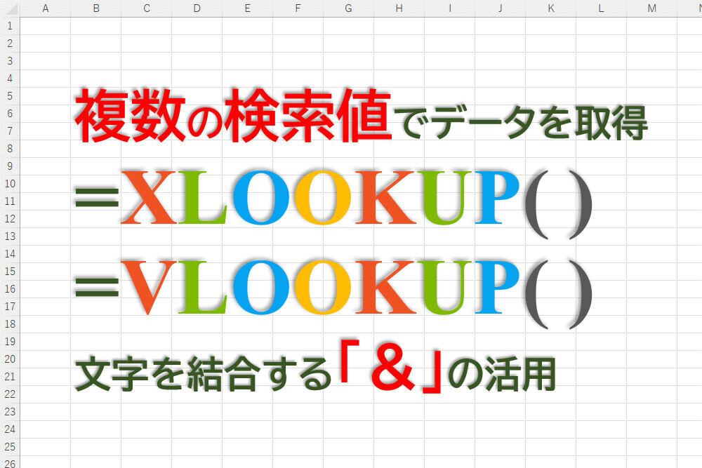Select column D header

[x=197, y=8]
